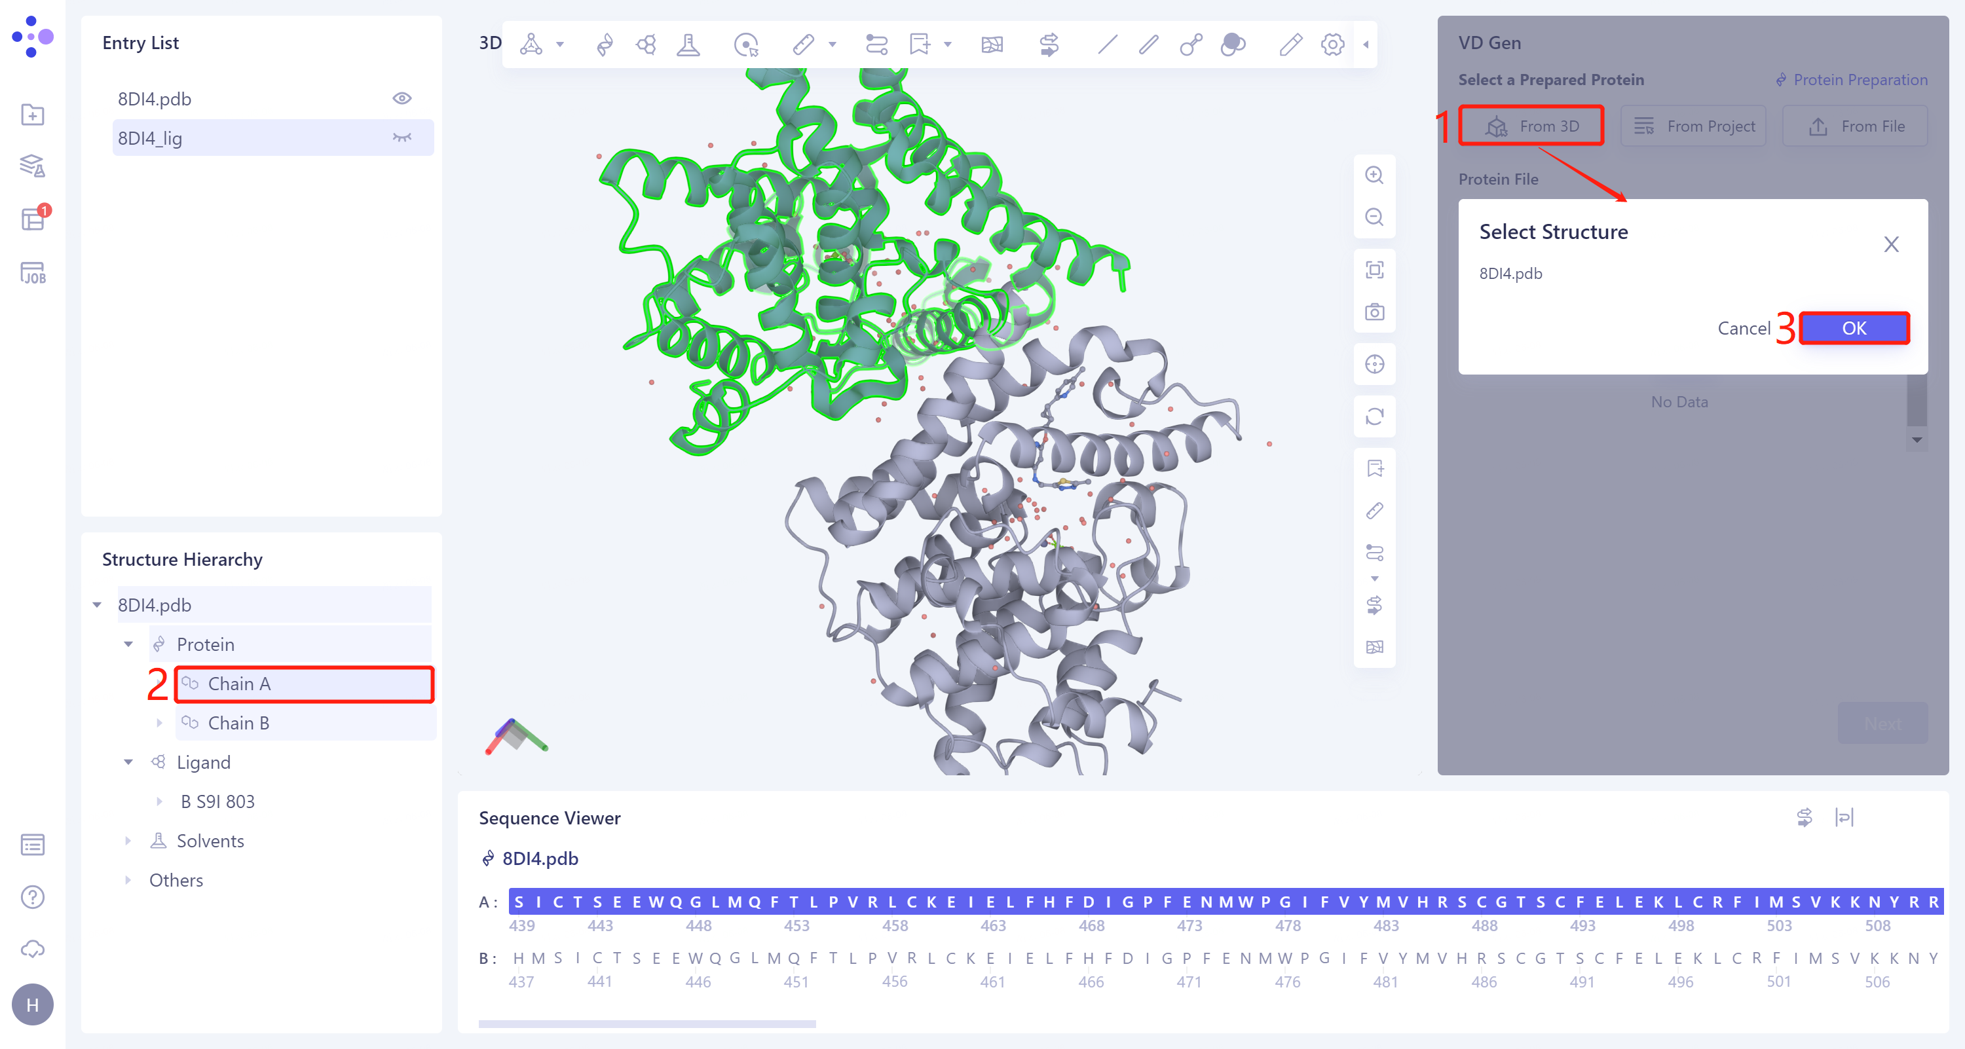
Task: Click the zoom out magnifier icon
Action: 1374,217
